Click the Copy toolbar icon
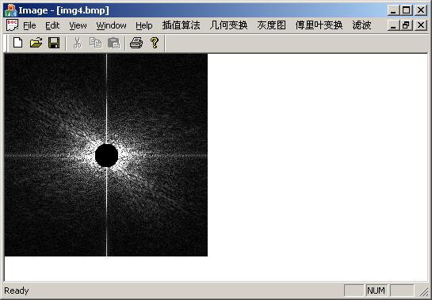 [96, 43]
